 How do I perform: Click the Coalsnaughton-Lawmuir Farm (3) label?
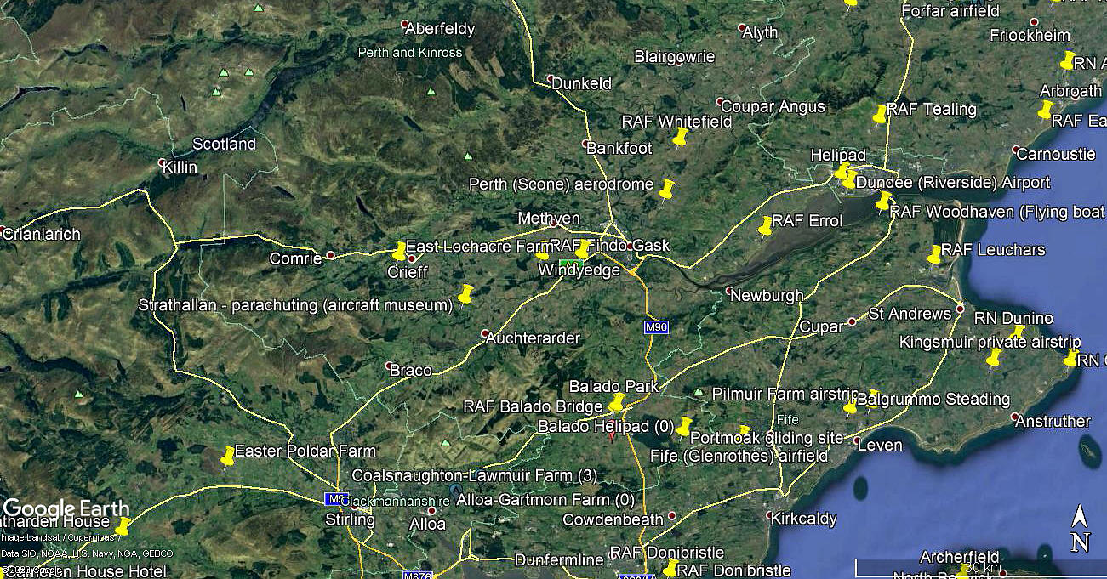click(475, 474)
